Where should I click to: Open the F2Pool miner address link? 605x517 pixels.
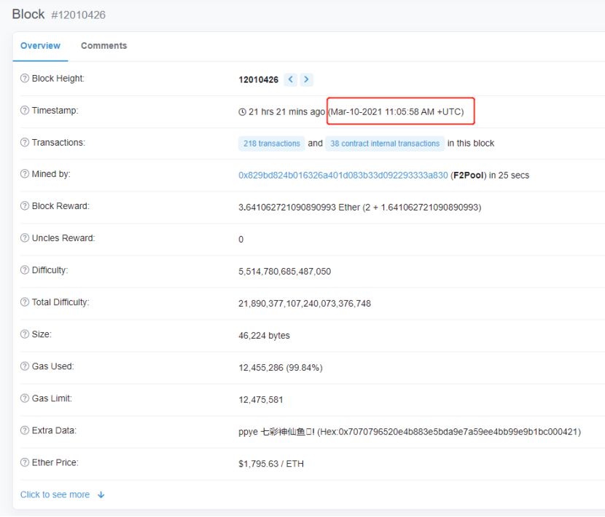343,175
